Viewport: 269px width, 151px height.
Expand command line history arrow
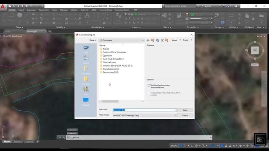click(x=211, y=138)
